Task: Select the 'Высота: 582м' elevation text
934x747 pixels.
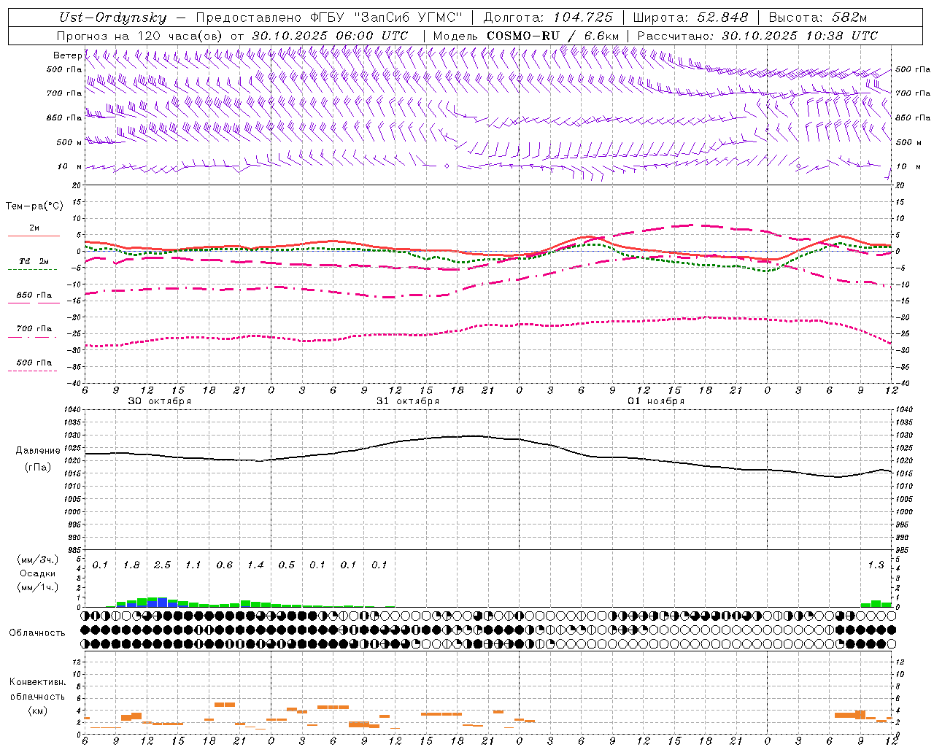Action: 818,18
